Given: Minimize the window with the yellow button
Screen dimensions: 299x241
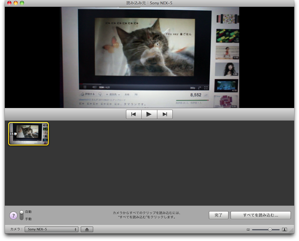Looking at the screenshot, I should (16, 3).
